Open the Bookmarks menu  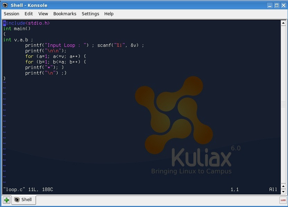coord(65,14)
